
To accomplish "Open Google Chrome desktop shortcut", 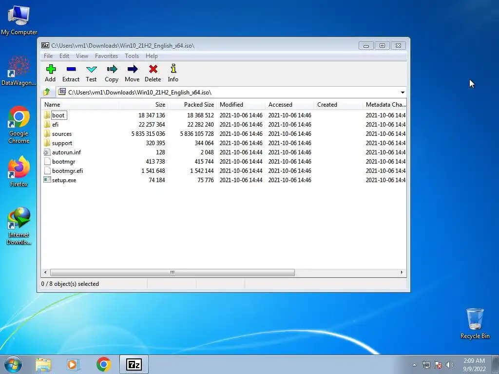I will (19, 125).
